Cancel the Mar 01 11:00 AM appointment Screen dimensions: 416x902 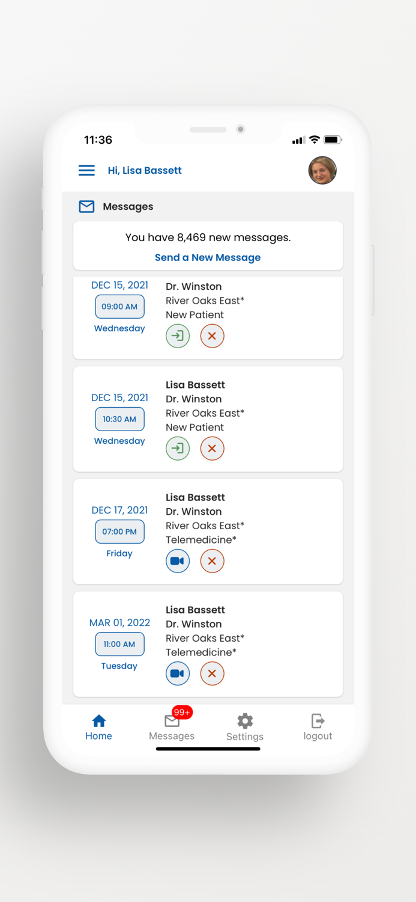[212, 673]
